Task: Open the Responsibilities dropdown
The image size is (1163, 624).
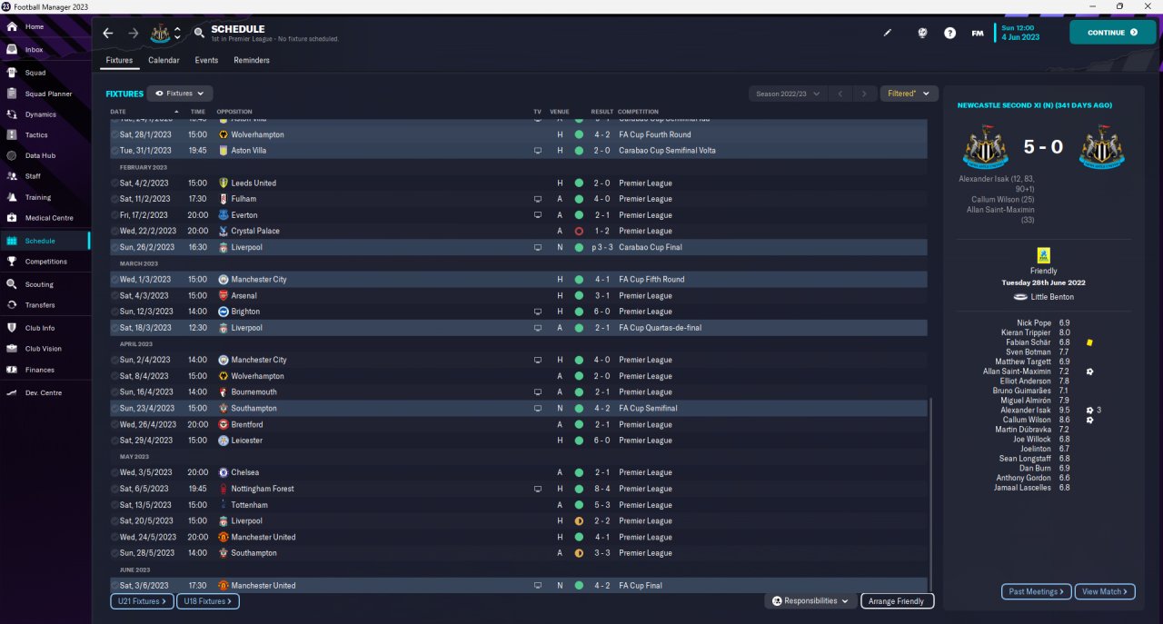Action: [810, 600]
